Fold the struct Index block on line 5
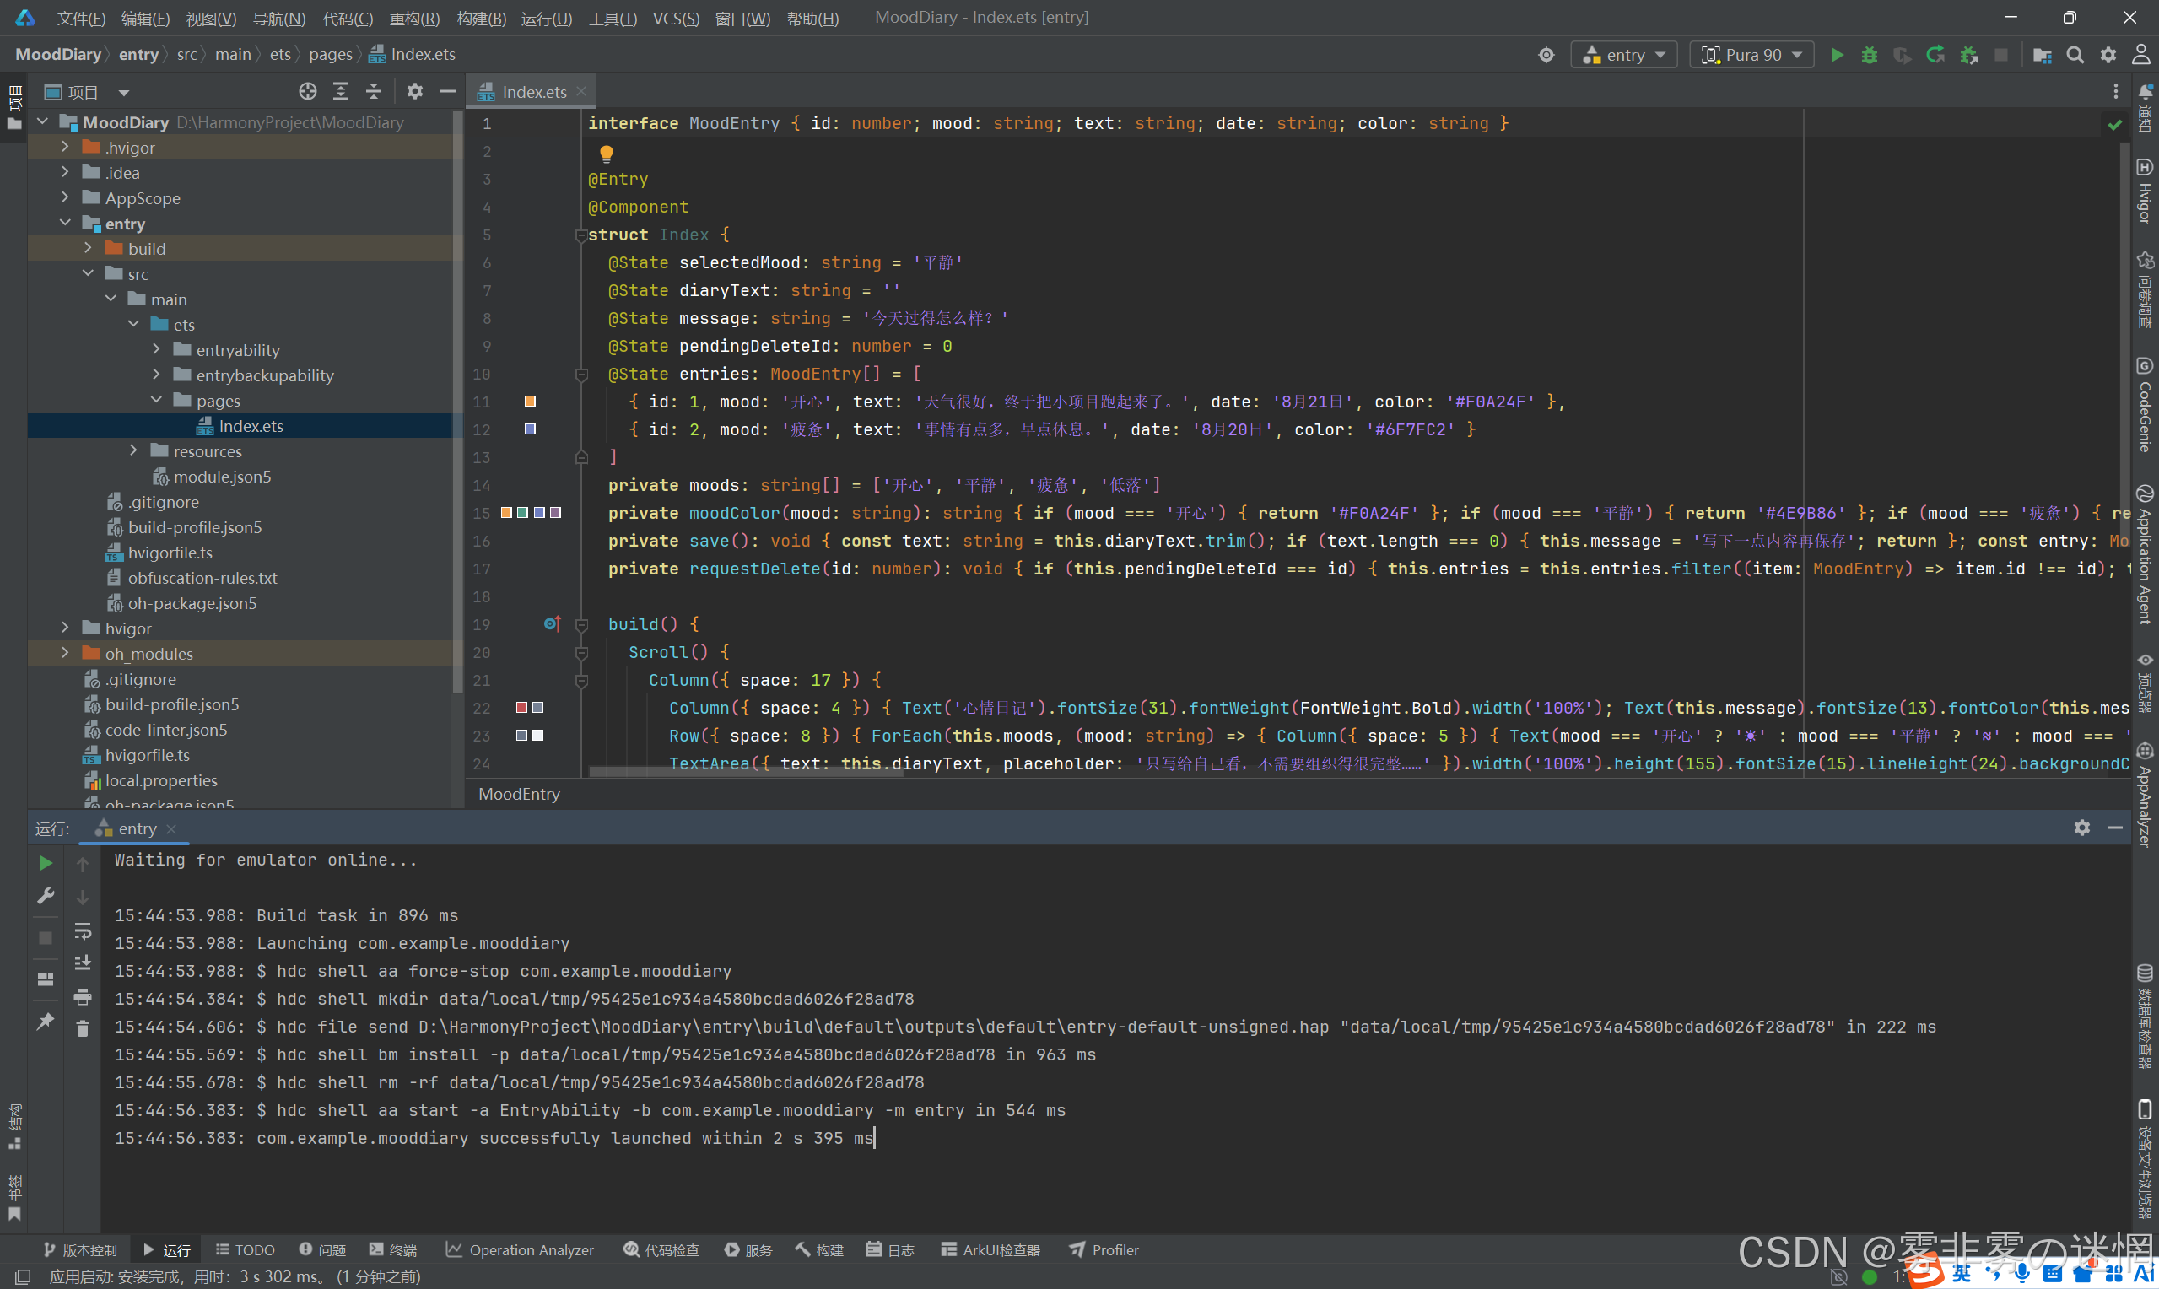 [581, 235]
